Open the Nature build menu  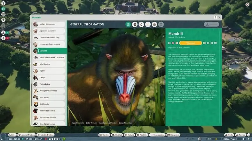click(130, 135)
